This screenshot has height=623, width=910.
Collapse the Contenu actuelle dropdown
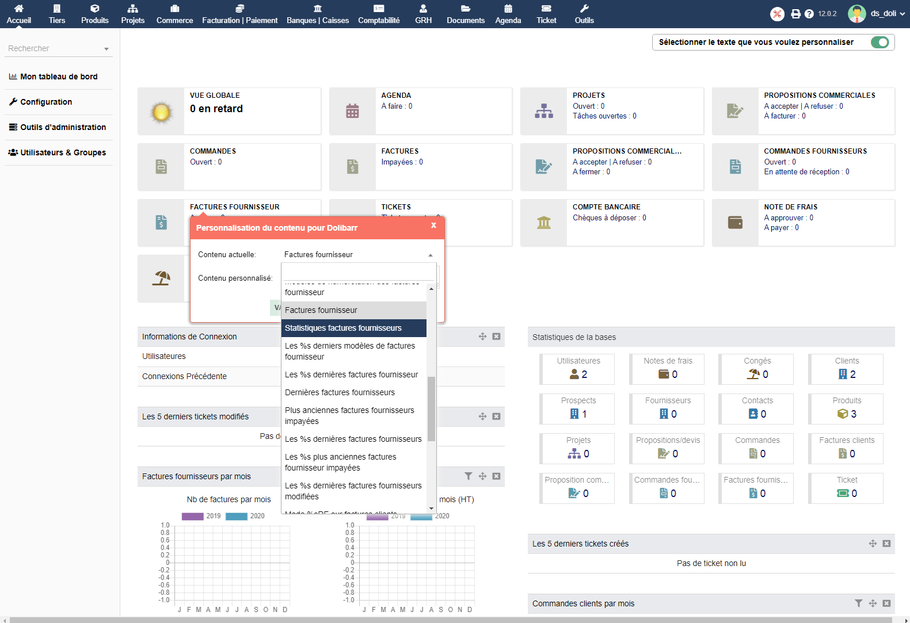pyautogui.click(x=431, y=255)
